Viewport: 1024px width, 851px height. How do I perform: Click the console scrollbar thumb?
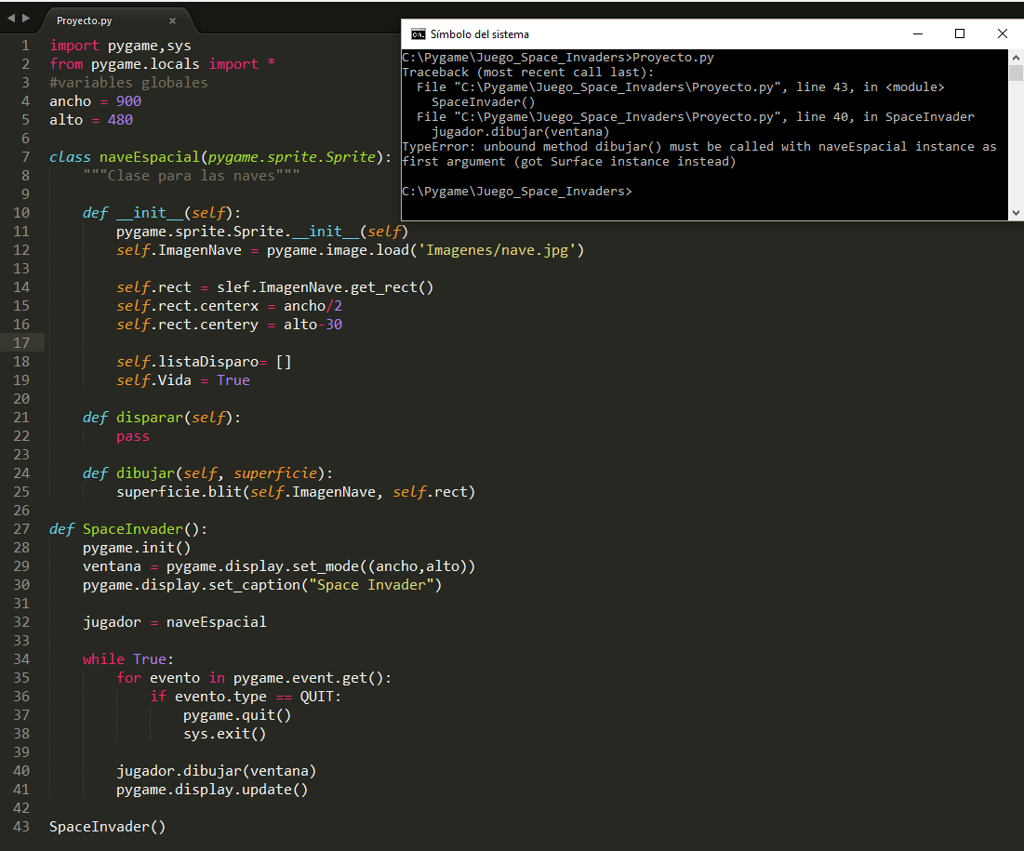[1016, 73]
